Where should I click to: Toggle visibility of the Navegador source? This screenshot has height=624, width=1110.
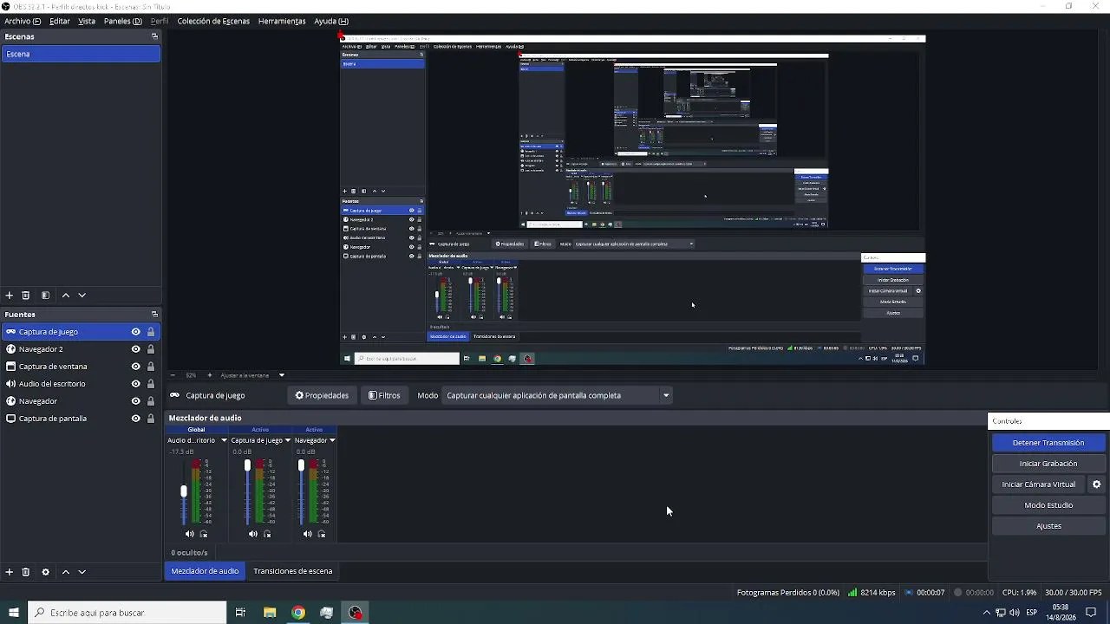(x=135, y=401)
